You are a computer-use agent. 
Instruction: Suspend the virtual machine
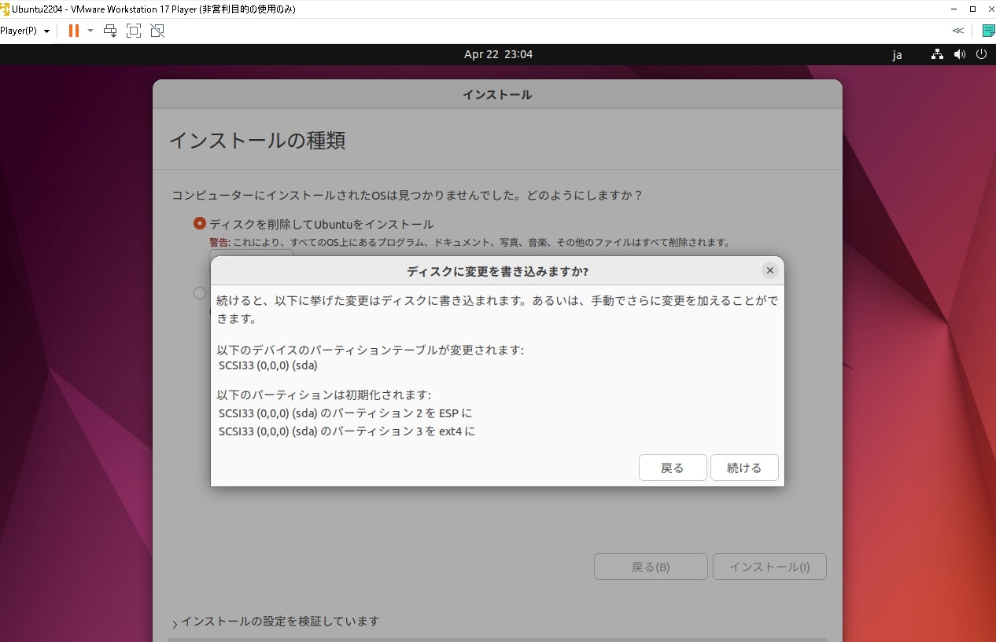pyautogui.click(x=74, y=31)
